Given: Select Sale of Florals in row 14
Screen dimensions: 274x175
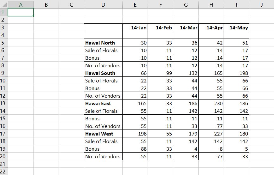Looking at the screenshot, I should pos(103,111).
